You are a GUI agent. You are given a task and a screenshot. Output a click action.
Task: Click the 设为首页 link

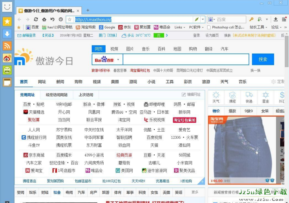(212, 35)
